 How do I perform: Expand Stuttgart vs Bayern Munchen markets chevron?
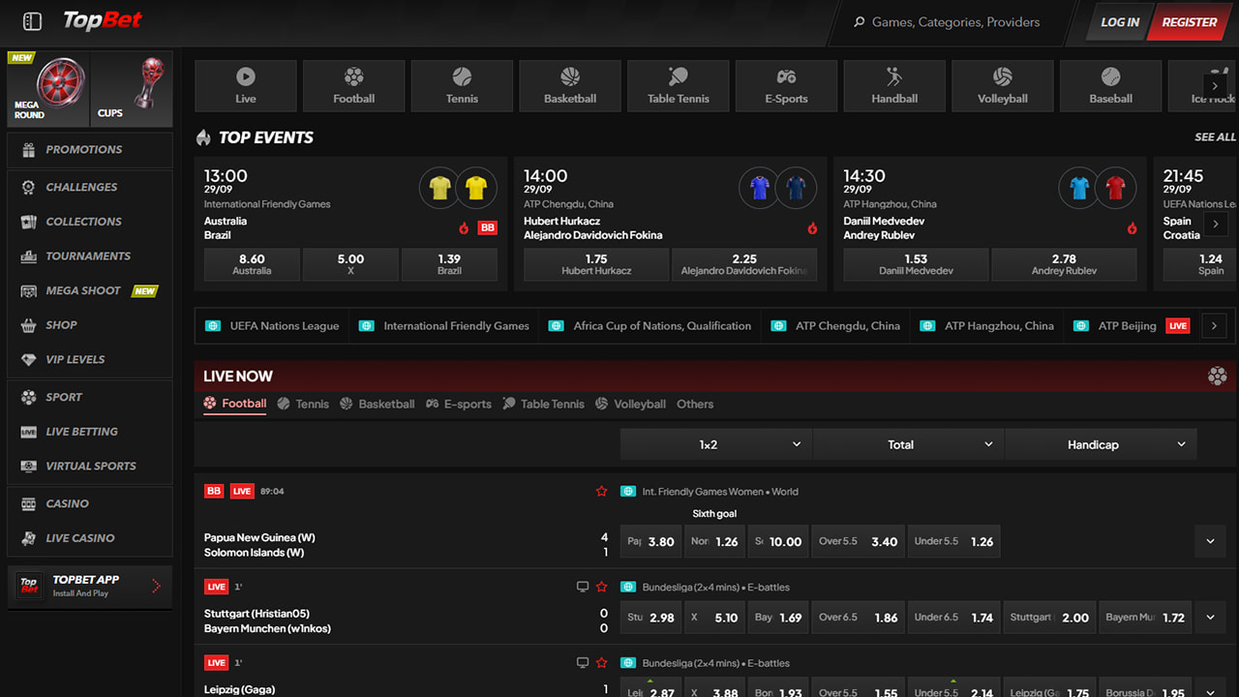point(1210,617)
